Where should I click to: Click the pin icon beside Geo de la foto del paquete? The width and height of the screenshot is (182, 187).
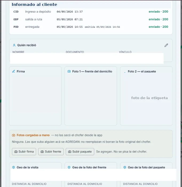tap(125, 167)
